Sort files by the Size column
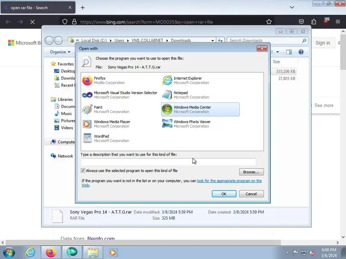 (276, 62)
